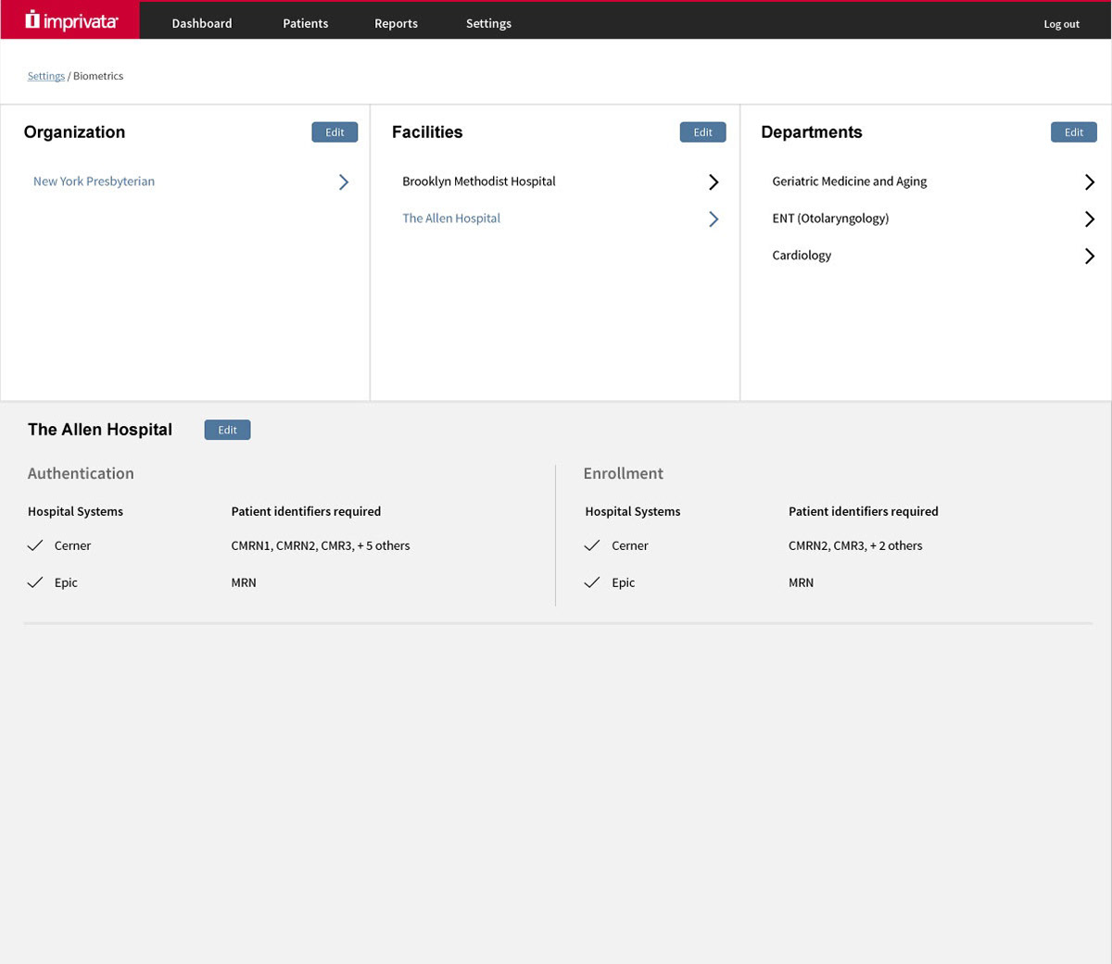The image size is (1112, 964).
Task: Edit the Organization panel
Action: 335,132
